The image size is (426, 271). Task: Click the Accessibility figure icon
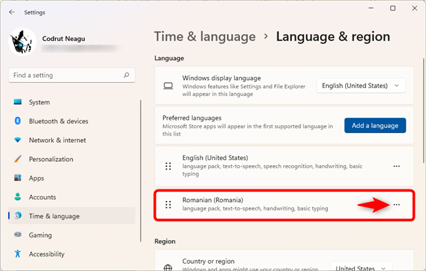point(18,254)
